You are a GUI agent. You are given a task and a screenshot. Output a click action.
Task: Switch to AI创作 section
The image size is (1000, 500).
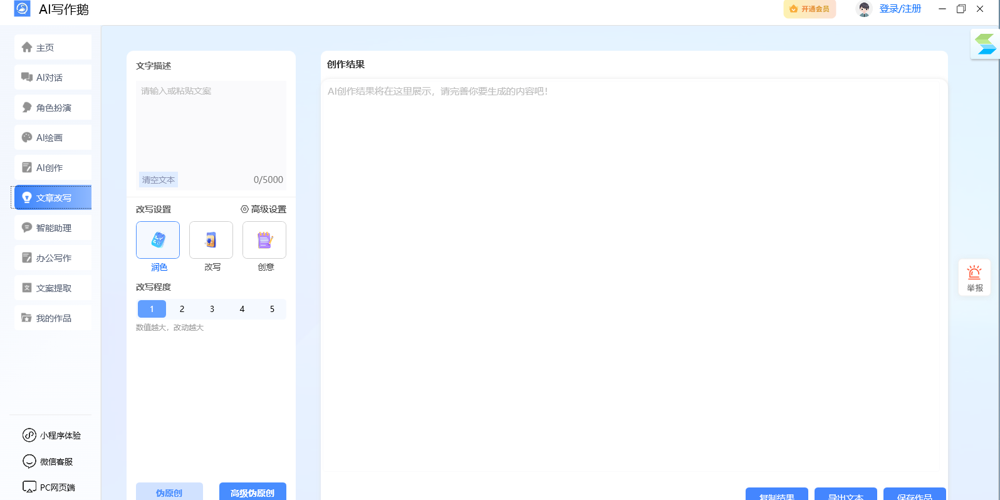(53, 167)
